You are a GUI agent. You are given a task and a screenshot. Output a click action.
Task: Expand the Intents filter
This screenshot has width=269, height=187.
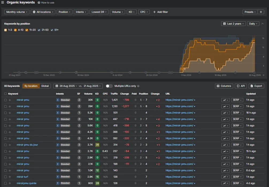click(x=81, y=12)
